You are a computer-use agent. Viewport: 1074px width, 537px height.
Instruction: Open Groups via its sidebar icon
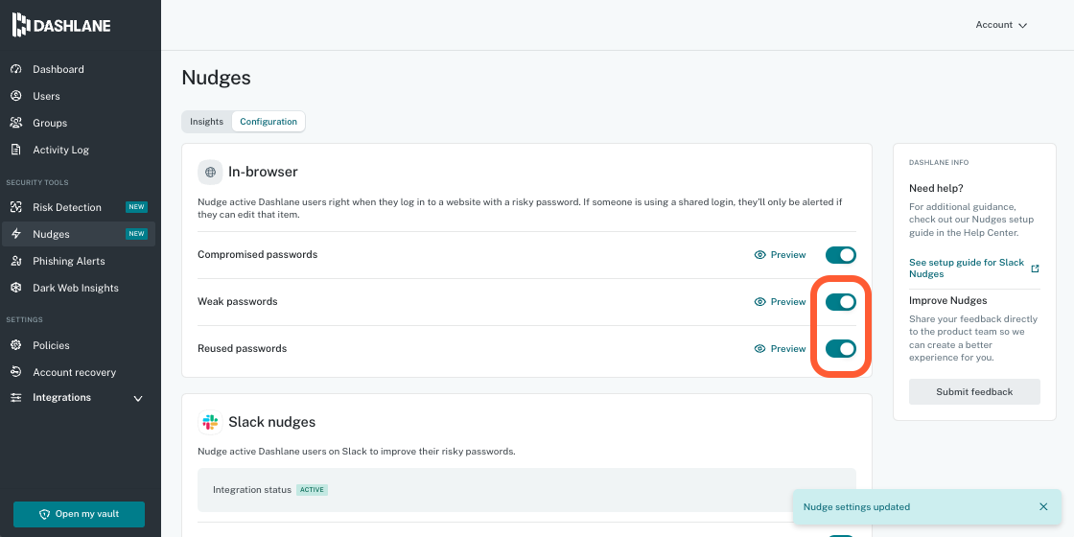point(15,123)
